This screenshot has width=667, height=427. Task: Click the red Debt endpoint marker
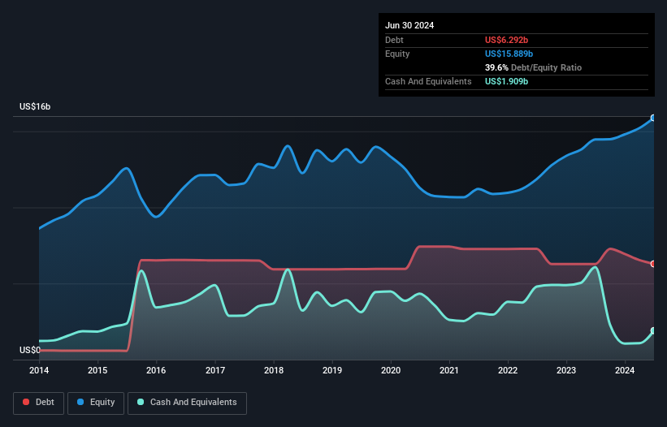[x=653, y=264]
